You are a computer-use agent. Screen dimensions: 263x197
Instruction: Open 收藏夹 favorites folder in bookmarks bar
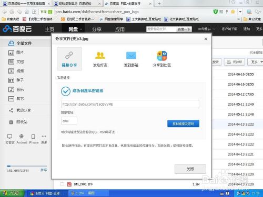tap(11, 19)
